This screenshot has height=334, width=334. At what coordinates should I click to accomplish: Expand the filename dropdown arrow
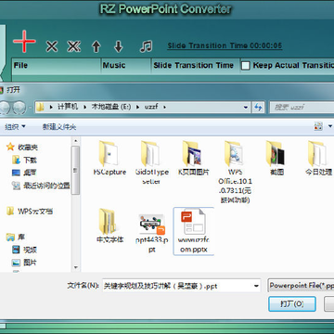tap(256, 286)
